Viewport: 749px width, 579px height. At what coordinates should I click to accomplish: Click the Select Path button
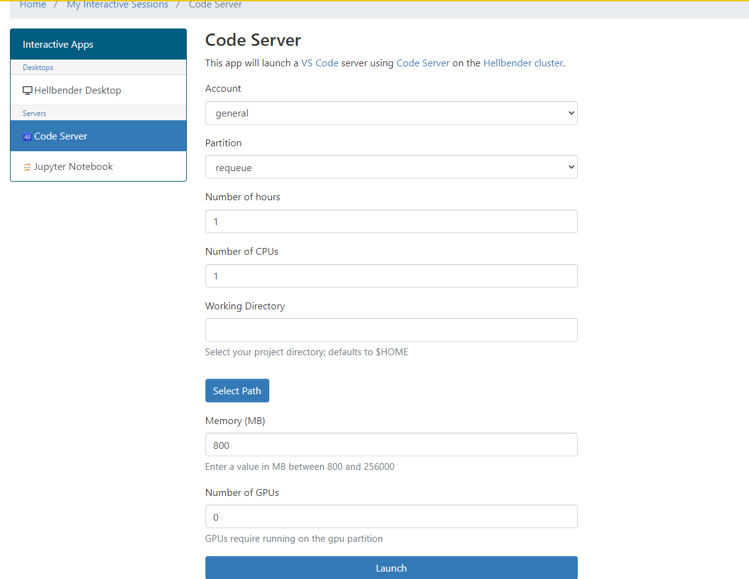[x=237, y=391]
